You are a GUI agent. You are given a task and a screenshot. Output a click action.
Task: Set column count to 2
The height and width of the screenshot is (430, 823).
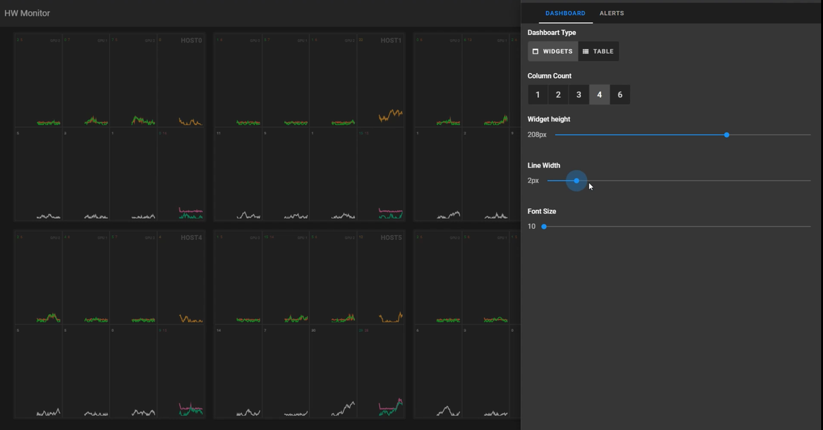pyautogui.click(x=558, y=95)
